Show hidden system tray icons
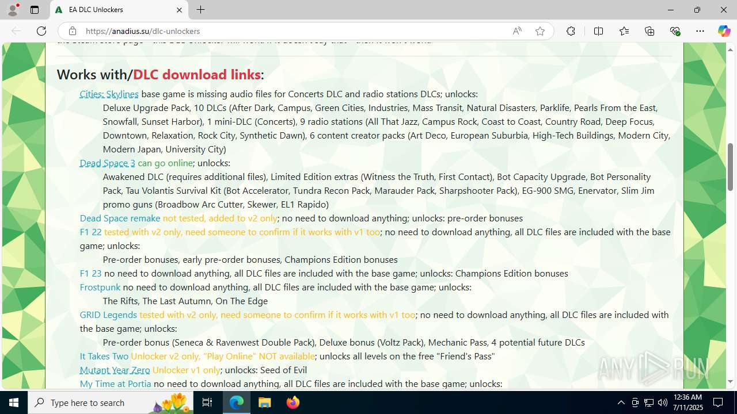737x414 pixels. coord(621,402)
